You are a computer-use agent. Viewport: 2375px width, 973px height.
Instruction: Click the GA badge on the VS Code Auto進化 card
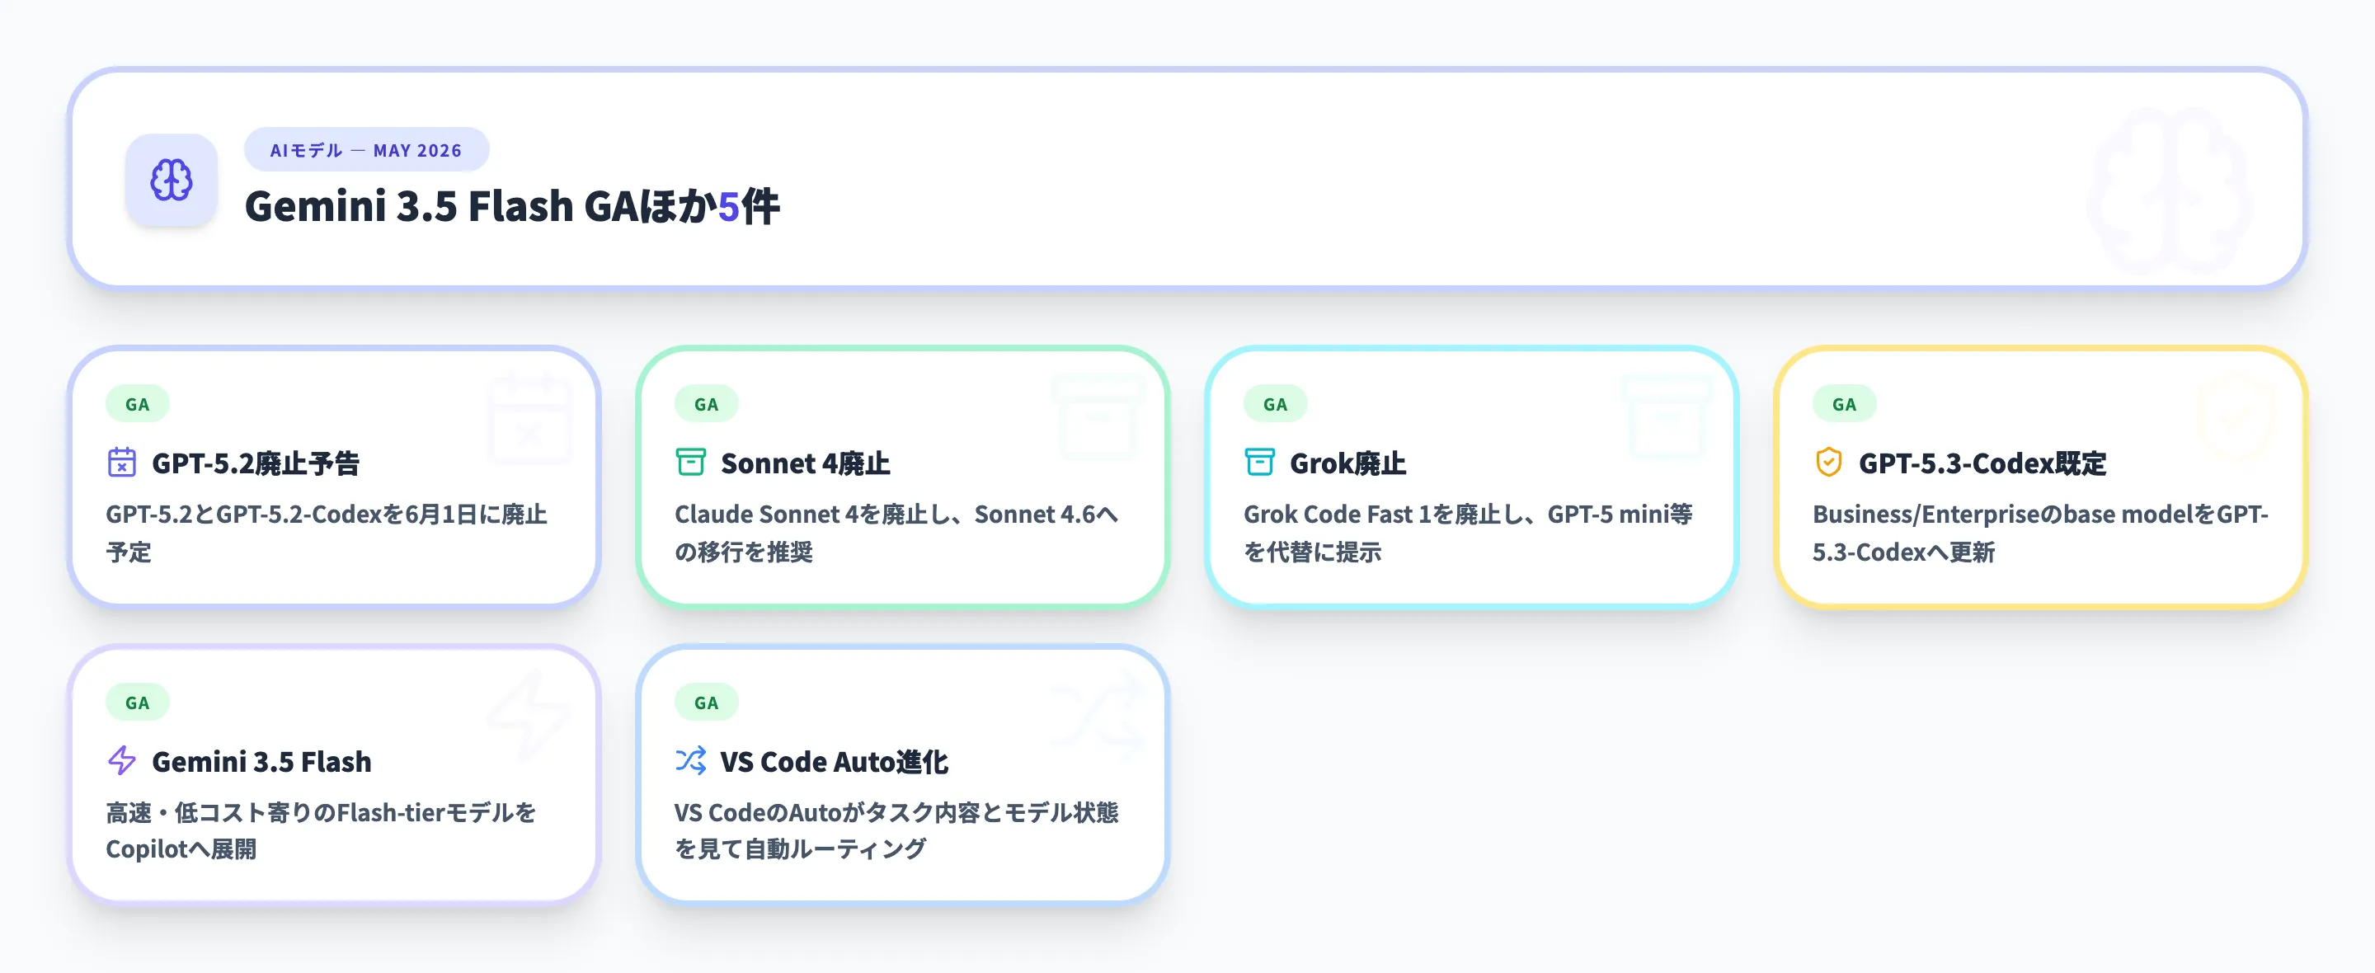pos(706,703)
